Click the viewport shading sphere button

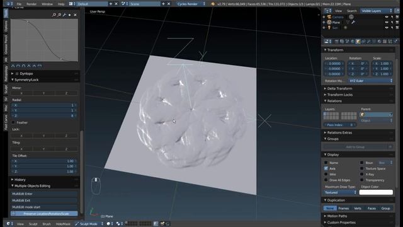click(x=110, y=224)
